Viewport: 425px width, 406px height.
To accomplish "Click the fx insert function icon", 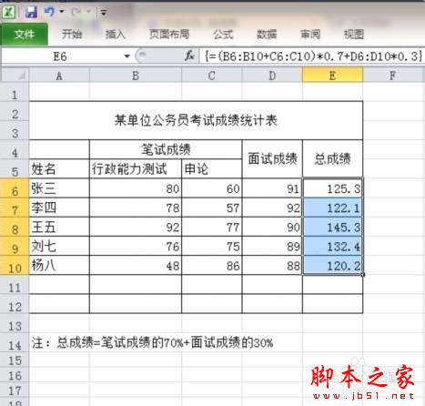I will [x=190, y=56].
